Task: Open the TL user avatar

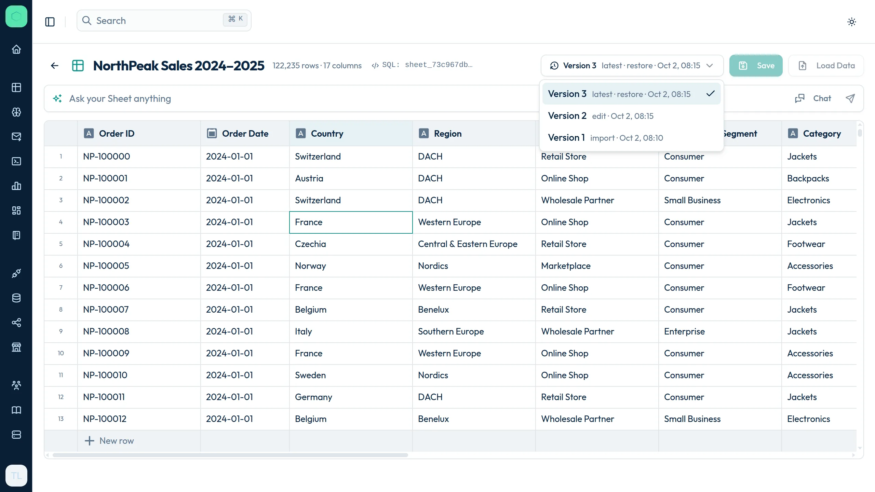Action: 16,476
